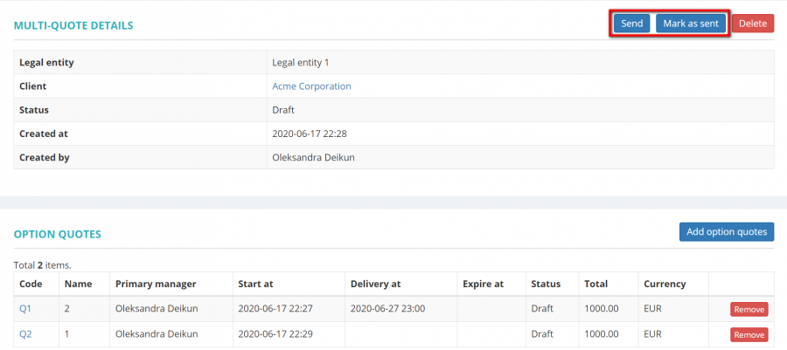The height and width of the screenshot is (350, 787).
Task: Remove quote Q1 from the list
Action: coord(749,309)
